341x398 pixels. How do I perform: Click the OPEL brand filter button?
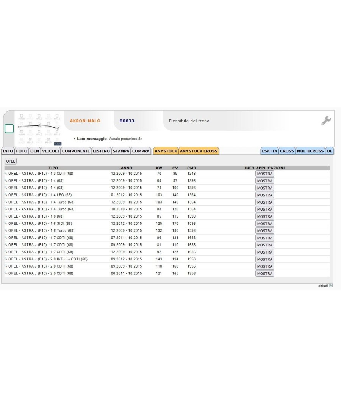(x=10, y=161)
